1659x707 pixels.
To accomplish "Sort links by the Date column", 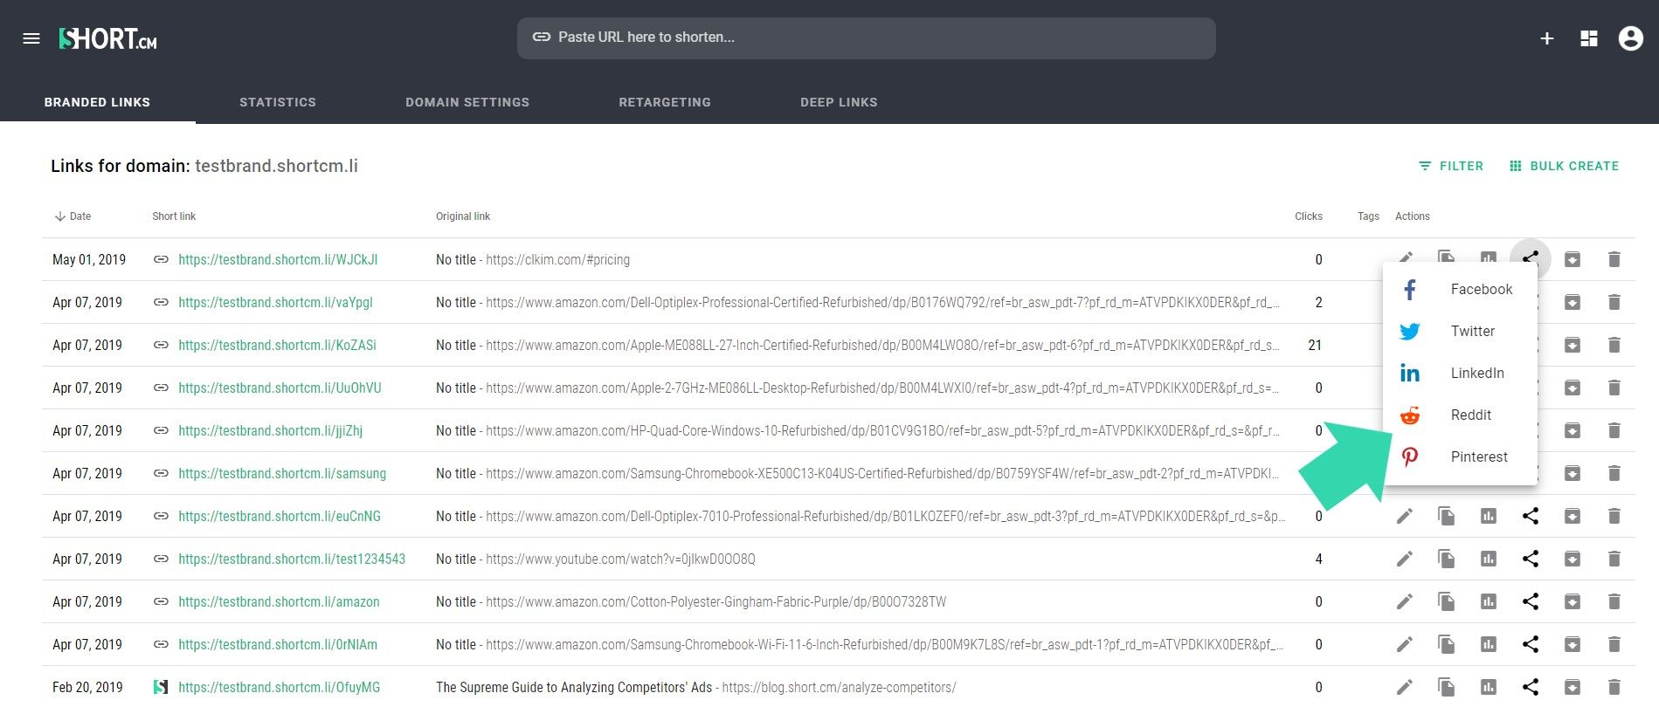I will [73, 216].
